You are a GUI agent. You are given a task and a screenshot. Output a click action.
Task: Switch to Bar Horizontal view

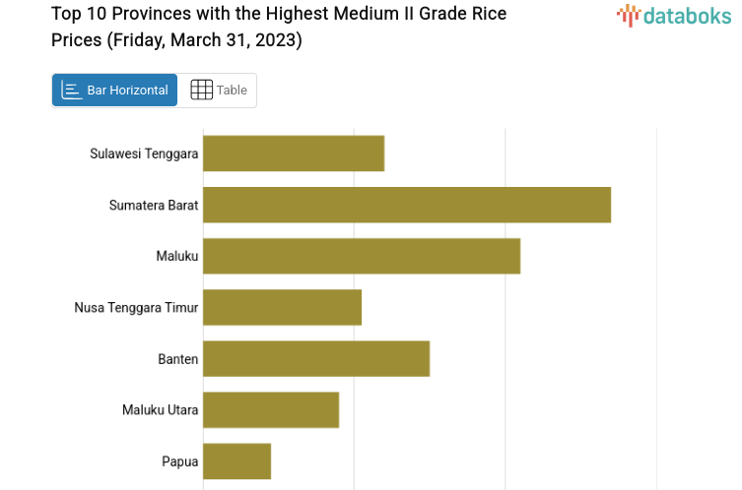point(115,91)
